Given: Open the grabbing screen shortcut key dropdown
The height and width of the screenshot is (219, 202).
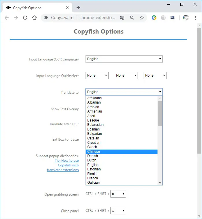Looking at the screenshot, I should pos(118,194).
